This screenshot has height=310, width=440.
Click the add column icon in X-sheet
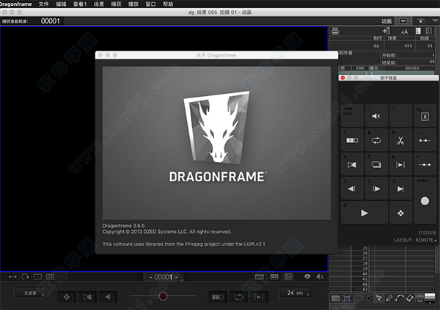[x=386, y=31]
